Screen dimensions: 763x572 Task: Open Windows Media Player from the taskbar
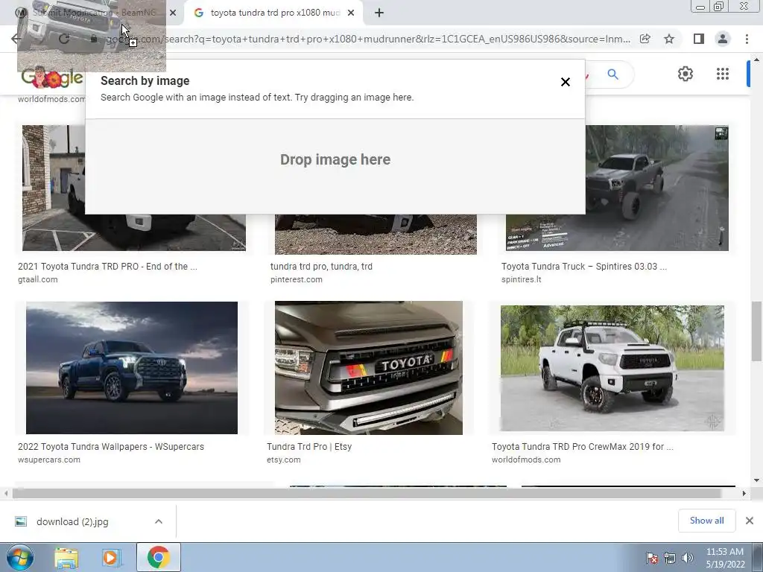point(112,558)
